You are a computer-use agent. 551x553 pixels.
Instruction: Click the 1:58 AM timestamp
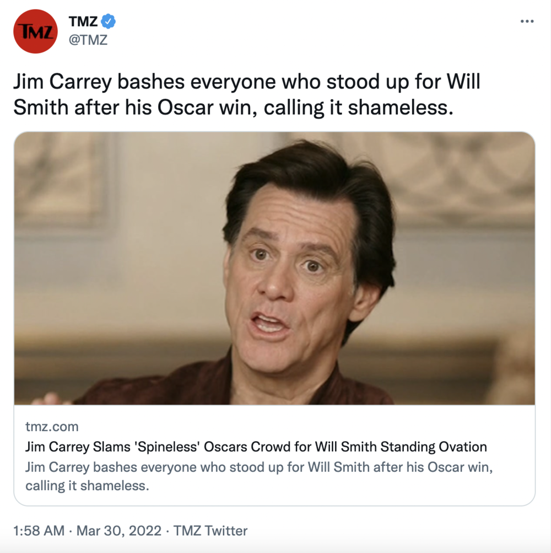point(39,531)
